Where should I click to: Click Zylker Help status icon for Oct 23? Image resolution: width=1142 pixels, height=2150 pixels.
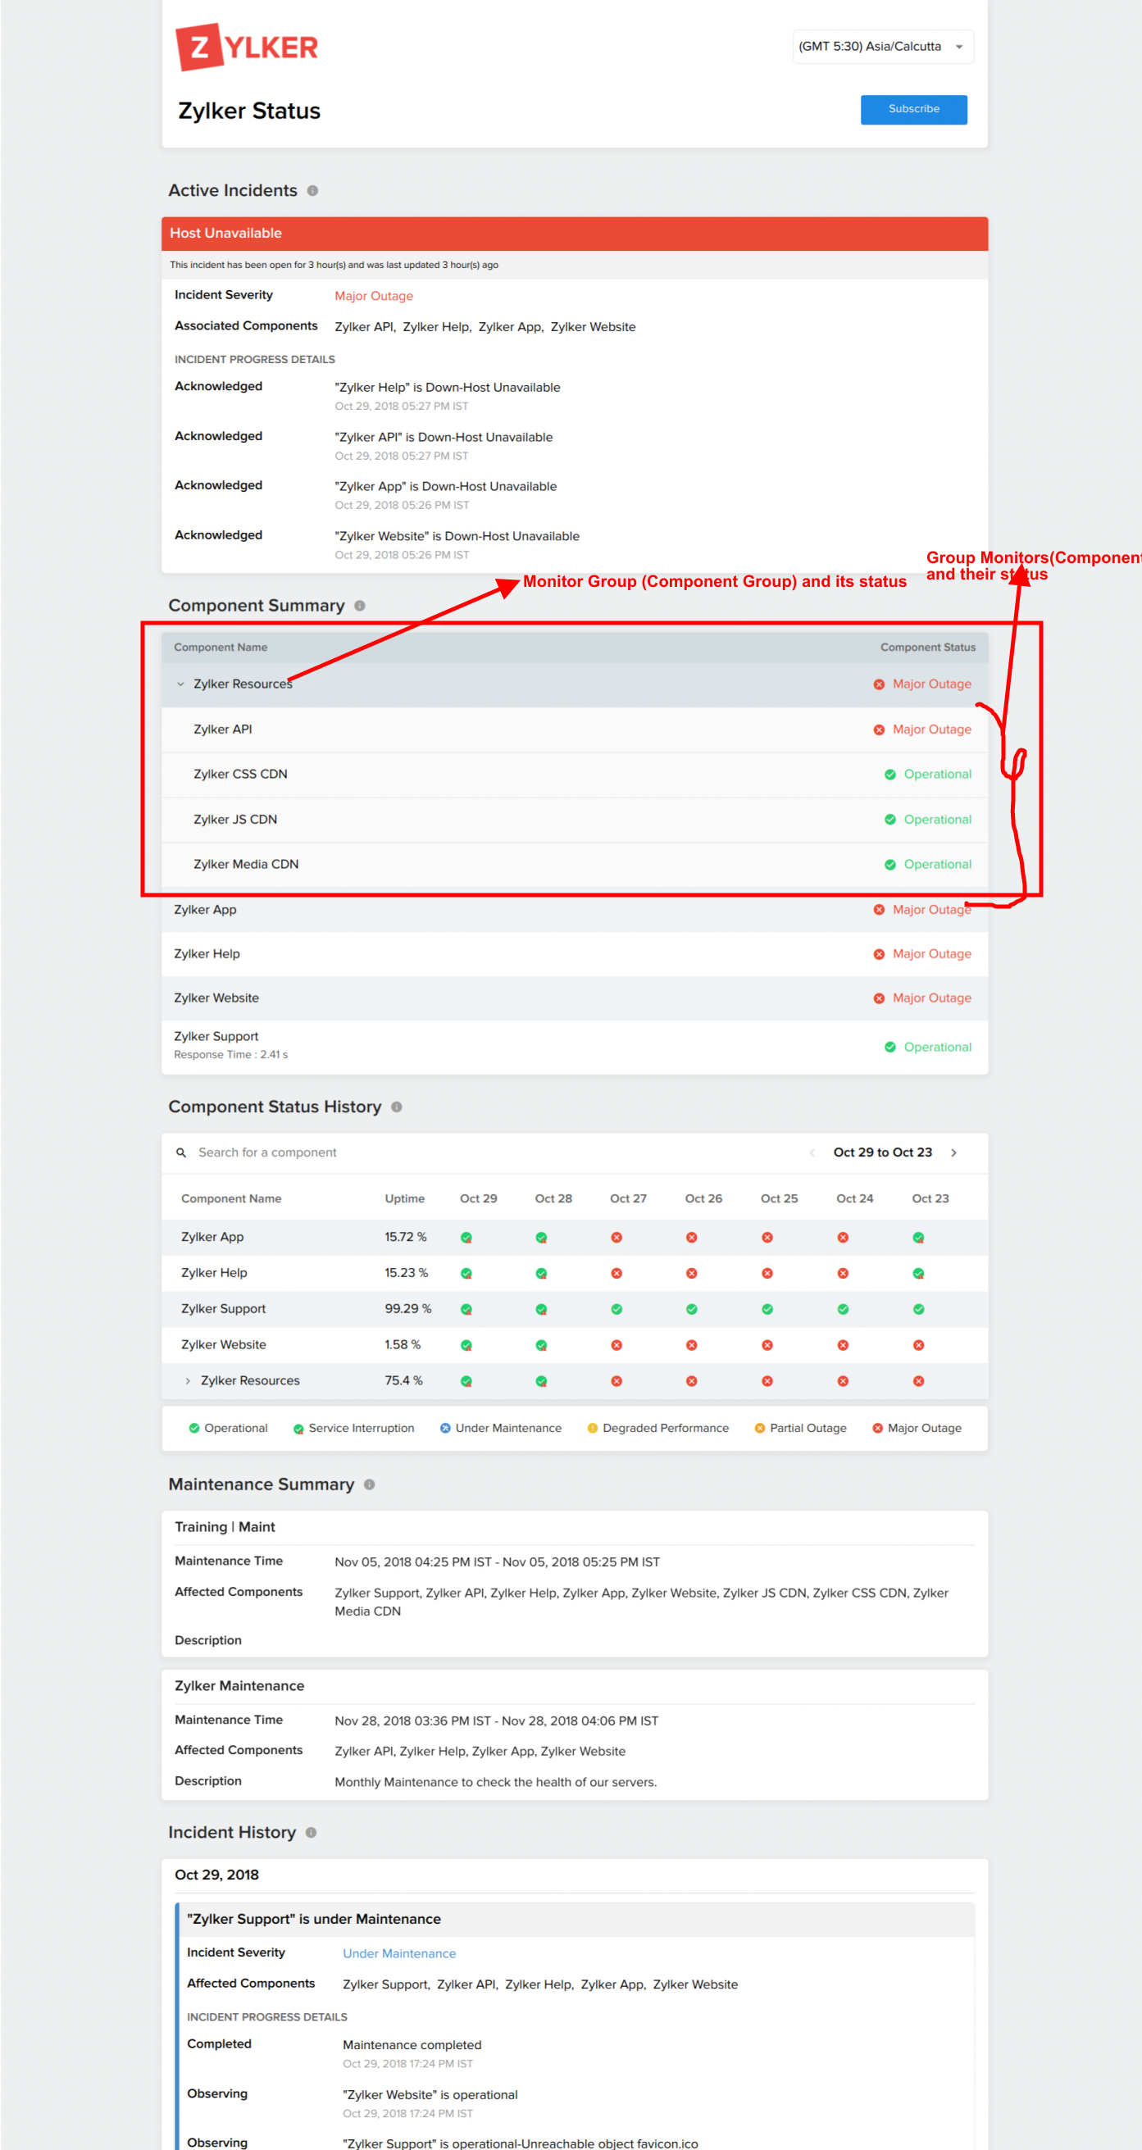918,1274
